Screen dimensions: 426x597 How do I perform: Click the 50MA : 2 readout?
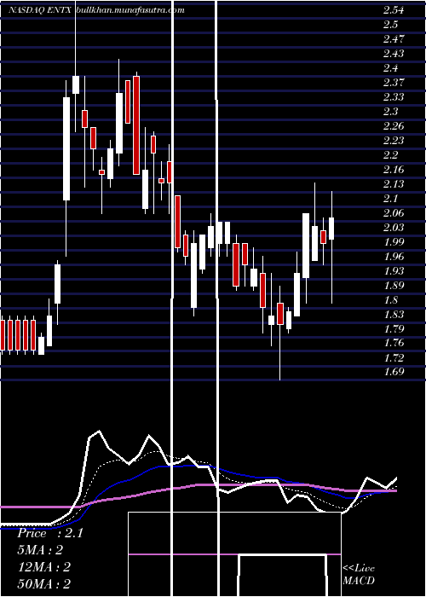pos(44,583)
